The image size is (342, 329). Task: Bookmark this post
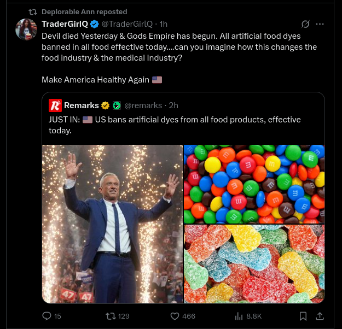(x=303, y=316)
